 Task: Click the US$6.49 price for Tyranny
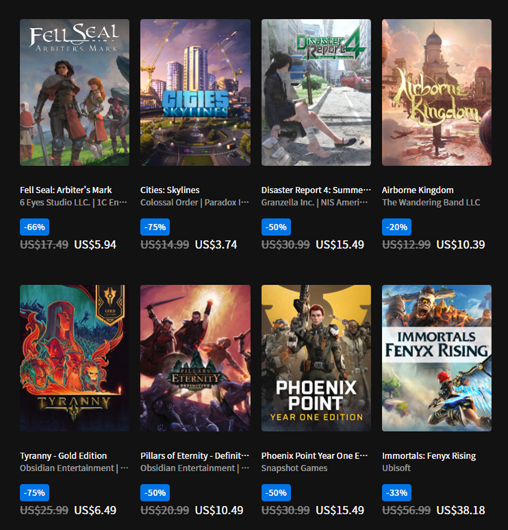tap(95, 510)
